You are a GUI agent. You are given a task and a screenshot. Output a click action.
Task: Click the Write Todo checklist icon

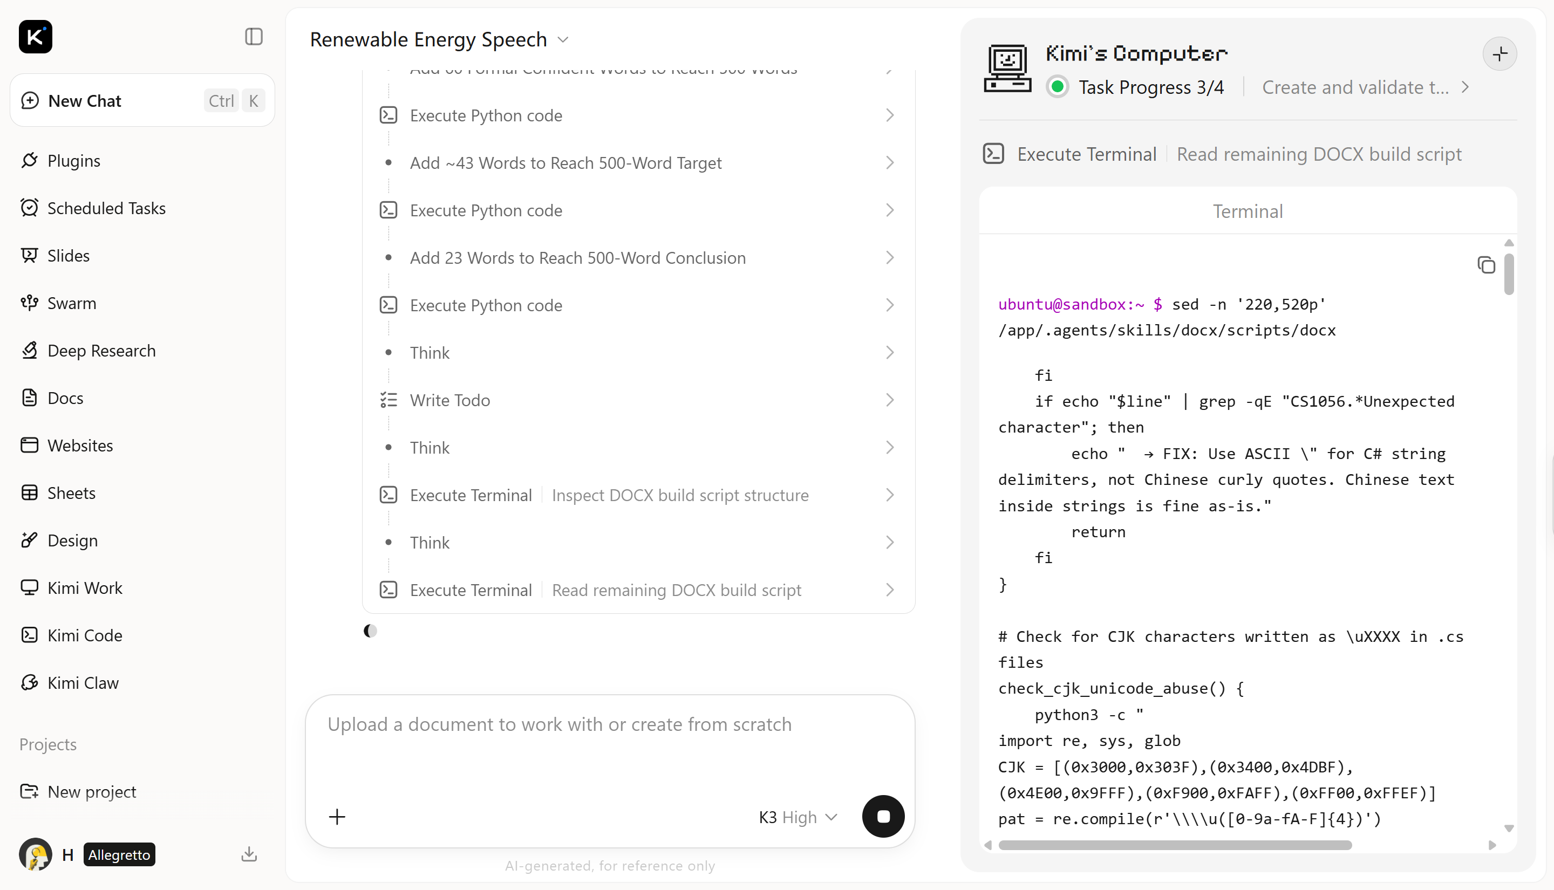click(x=388, y=400)
